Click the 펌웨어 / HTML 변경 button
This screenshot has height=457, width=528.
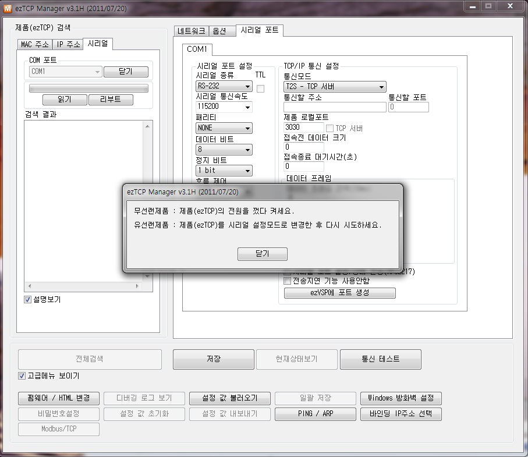click(x=59, y=398)
